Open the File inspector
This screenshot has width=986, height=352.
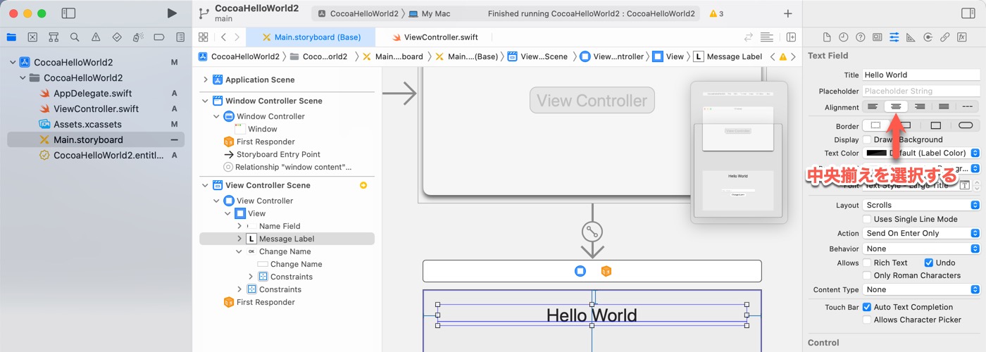827,37
